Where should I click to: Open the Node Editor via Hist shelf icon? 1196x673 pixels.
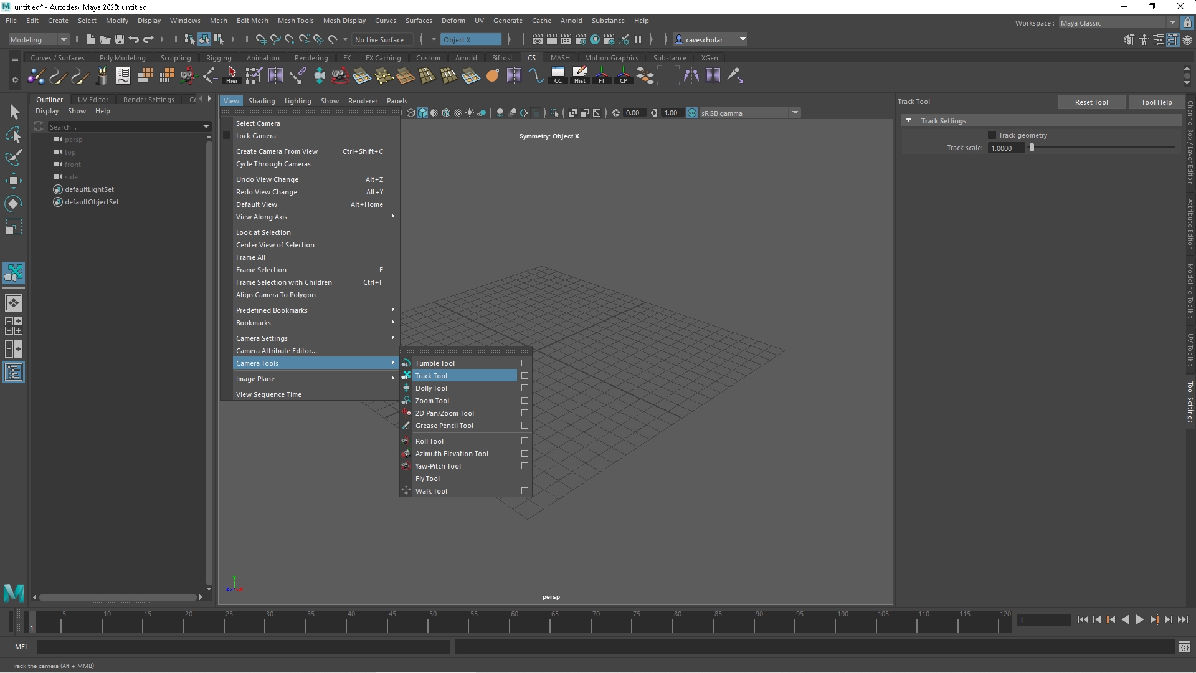[580, 75]
